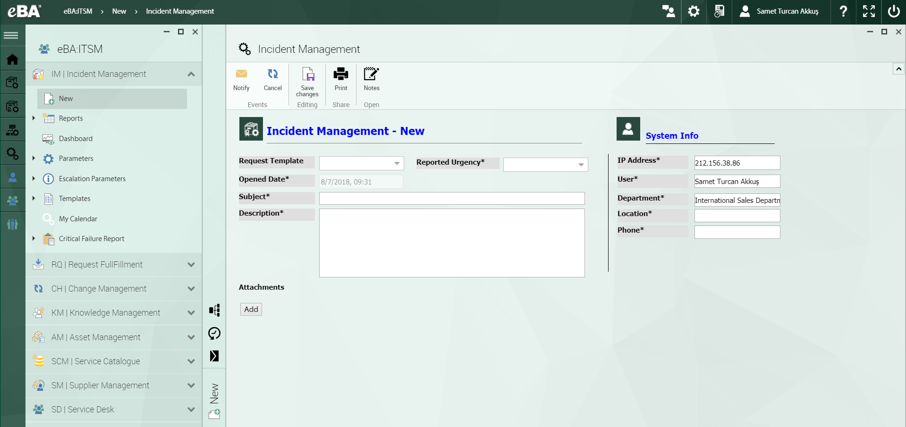Cancel the incident form via Cancel icon
The width and height of the screenshot is (906, 427).
pos(273,74)
